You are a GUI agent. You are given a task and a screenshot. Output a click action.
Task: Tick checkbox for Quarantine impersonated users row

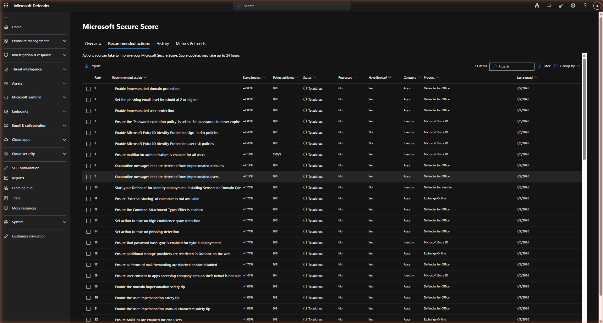89,177
